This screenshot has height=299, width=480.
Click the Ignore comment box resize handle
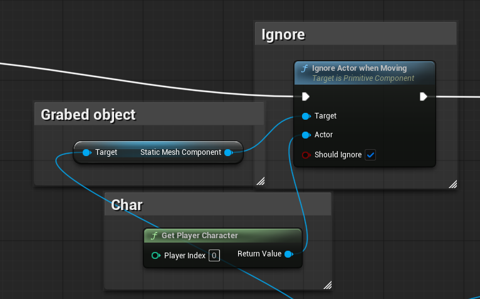tap(452, 184)
